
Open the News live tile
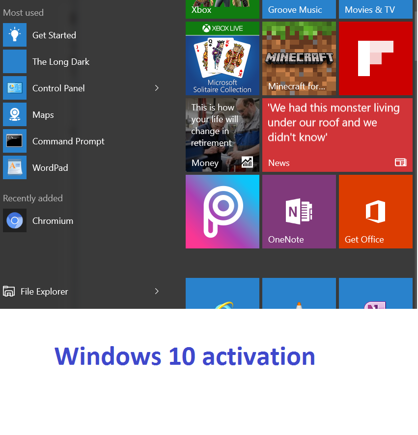pyautogui.click(x=337, y=135)
